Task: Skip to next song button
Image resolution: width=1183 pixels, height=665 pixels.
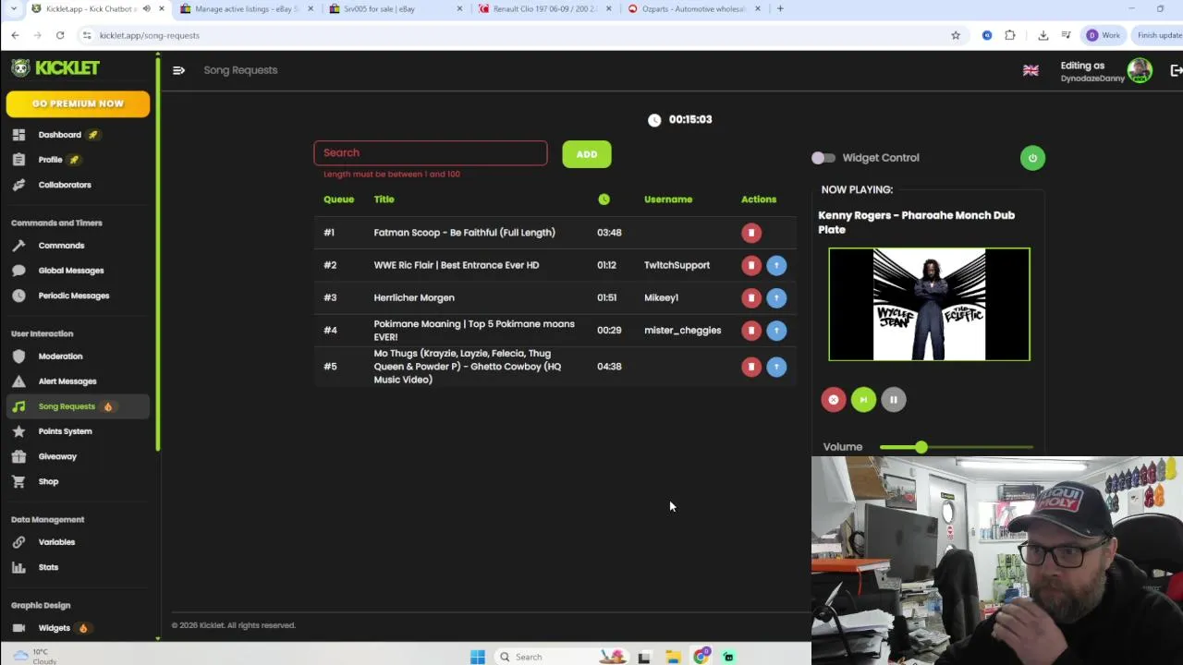Action: (863, 400)
